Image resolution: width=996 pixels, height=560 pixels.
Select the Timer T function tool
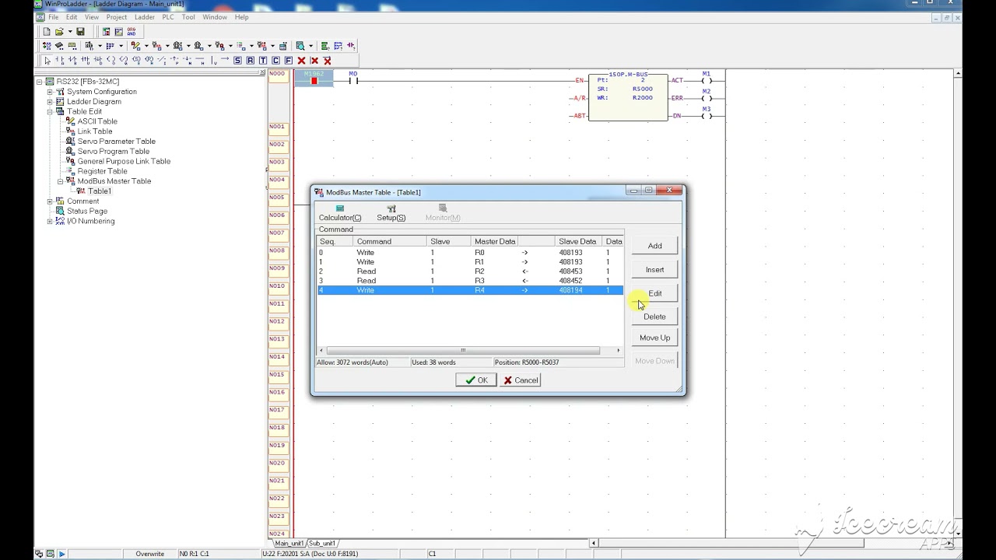point(262,61)
